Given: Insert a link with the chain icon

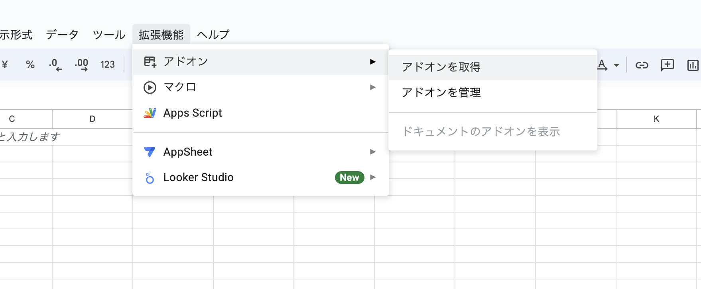Looking at the screenshot, I should pos(642,65).
